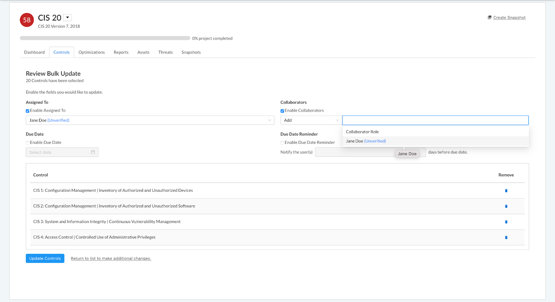
Task: Remove CIS 1 control with trash icon
Action: 506,191
